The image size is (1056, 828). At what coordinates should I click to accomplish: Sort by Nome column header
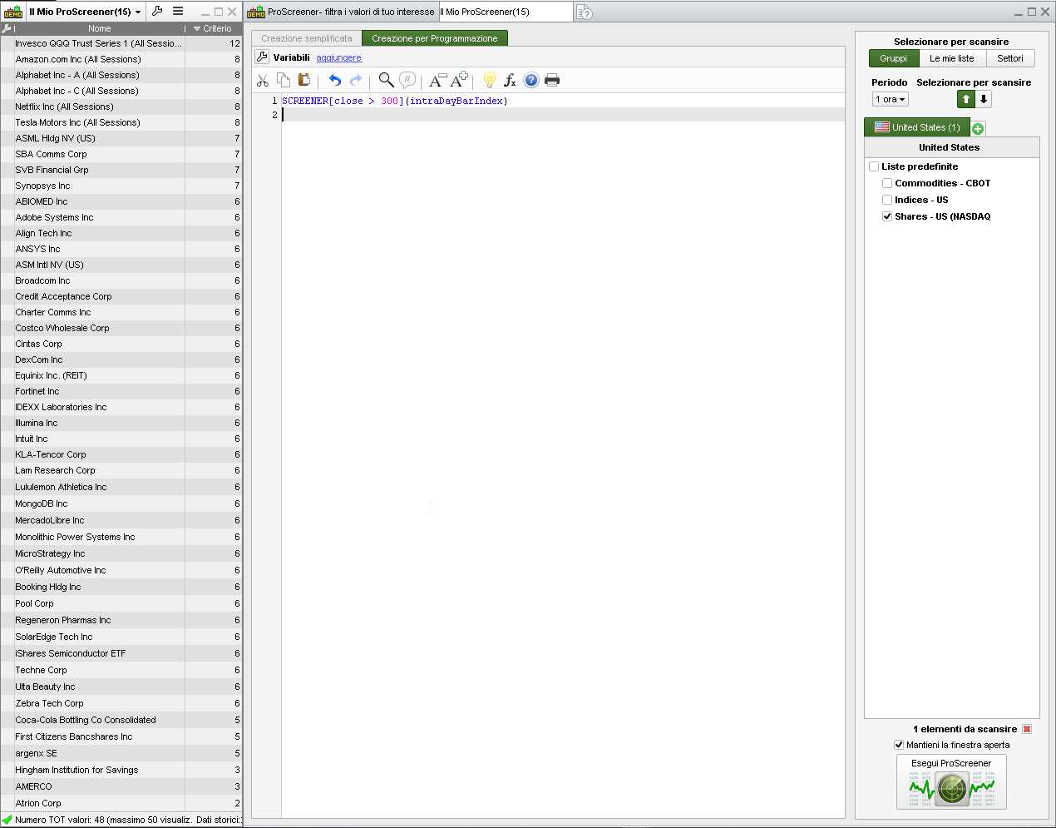pos(100,28)
